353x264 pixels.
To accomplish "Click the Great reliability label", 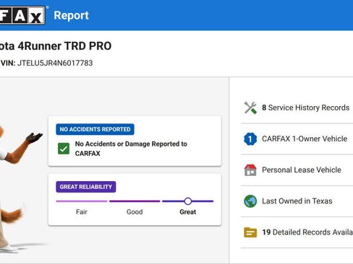I will 188,212.
